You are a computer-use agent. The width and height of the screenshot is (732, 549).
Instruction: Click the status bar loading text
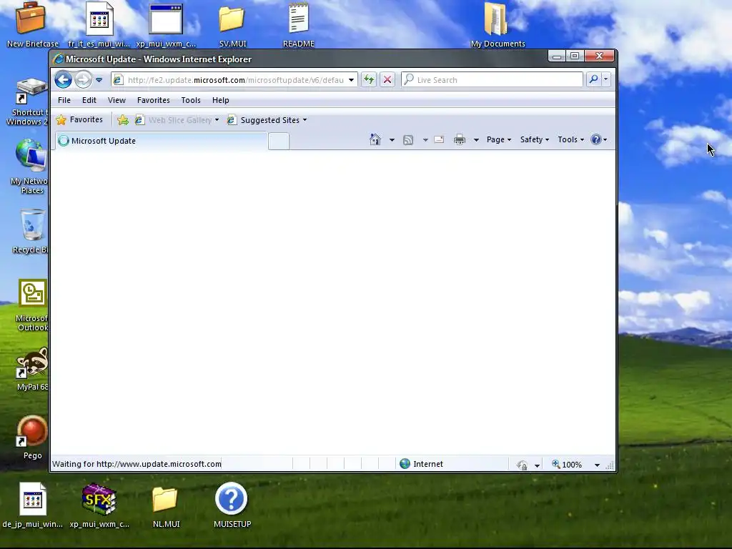(137, 464)
